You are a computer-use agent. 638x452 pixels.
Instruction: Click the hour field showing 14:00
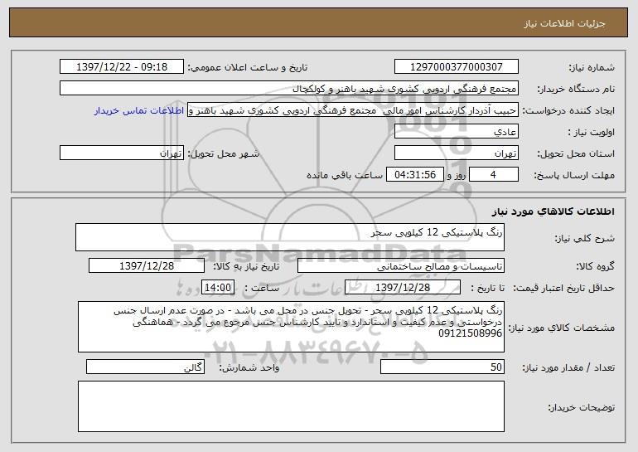pos(218,288)
